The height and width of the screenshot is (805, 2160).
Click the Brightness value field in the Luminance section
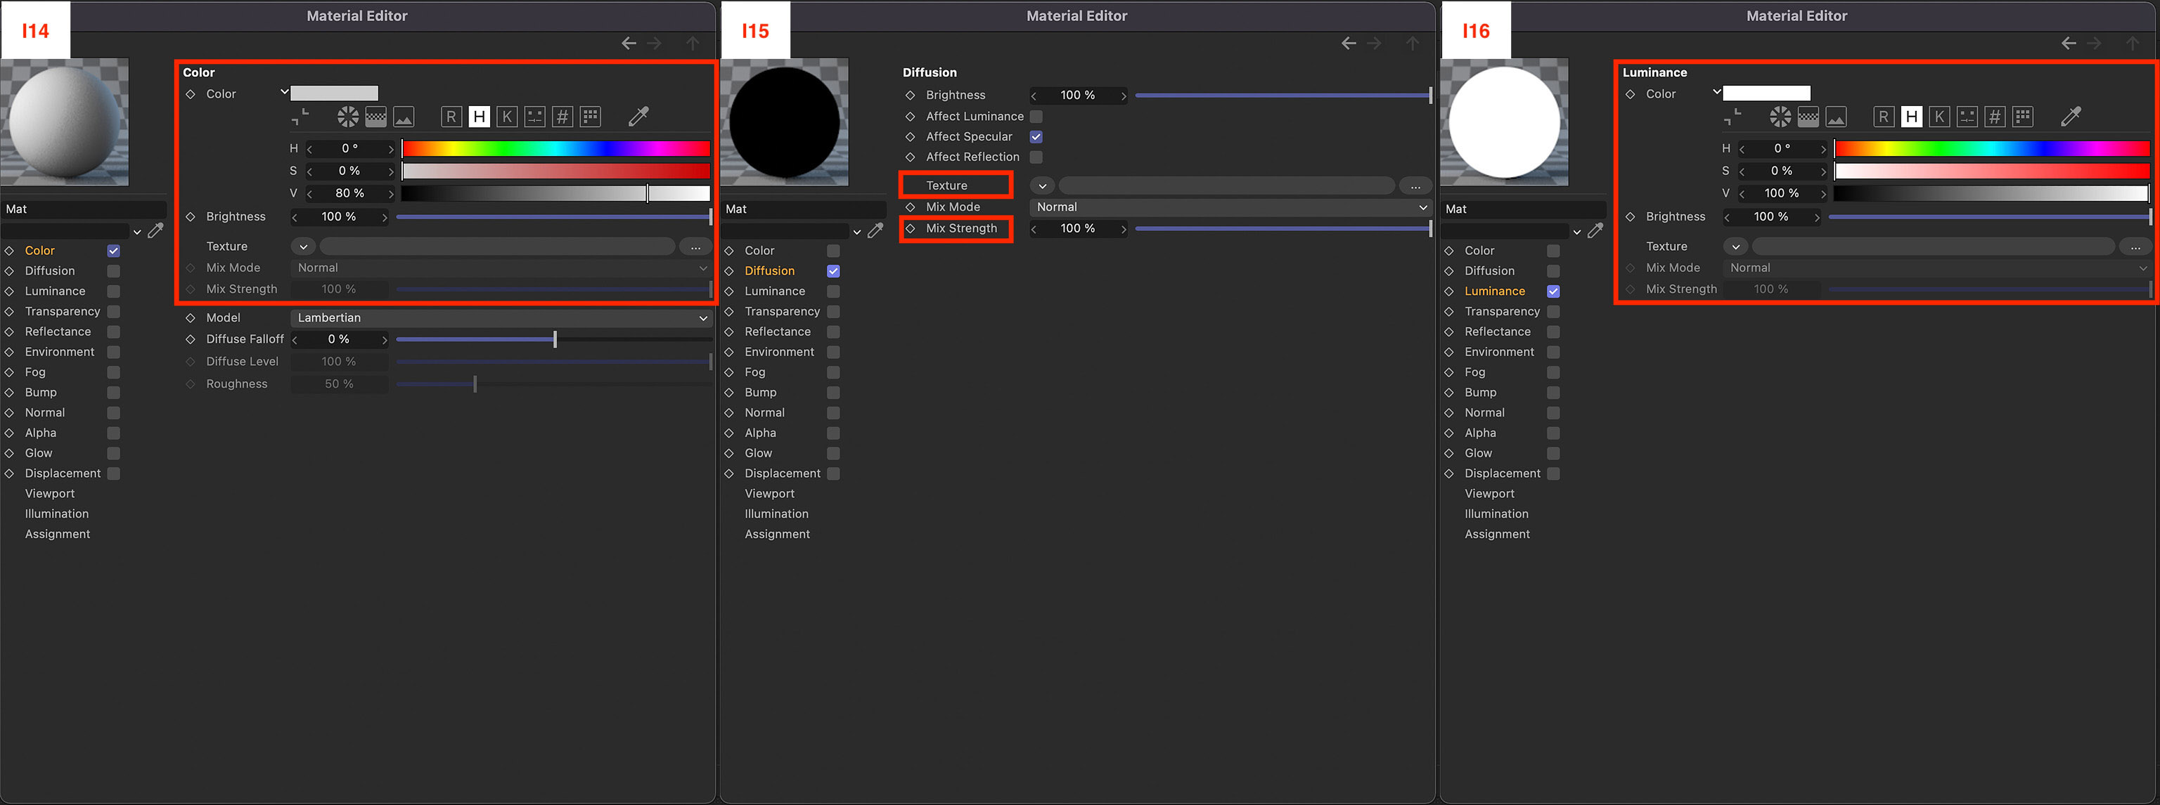point(1771,217)
